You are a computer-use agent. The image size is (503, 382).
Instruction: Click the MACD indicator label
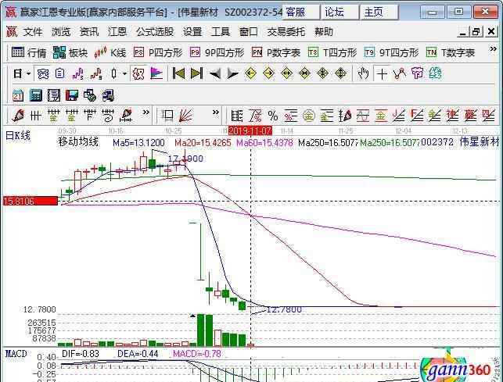click(x=16, y=354)
